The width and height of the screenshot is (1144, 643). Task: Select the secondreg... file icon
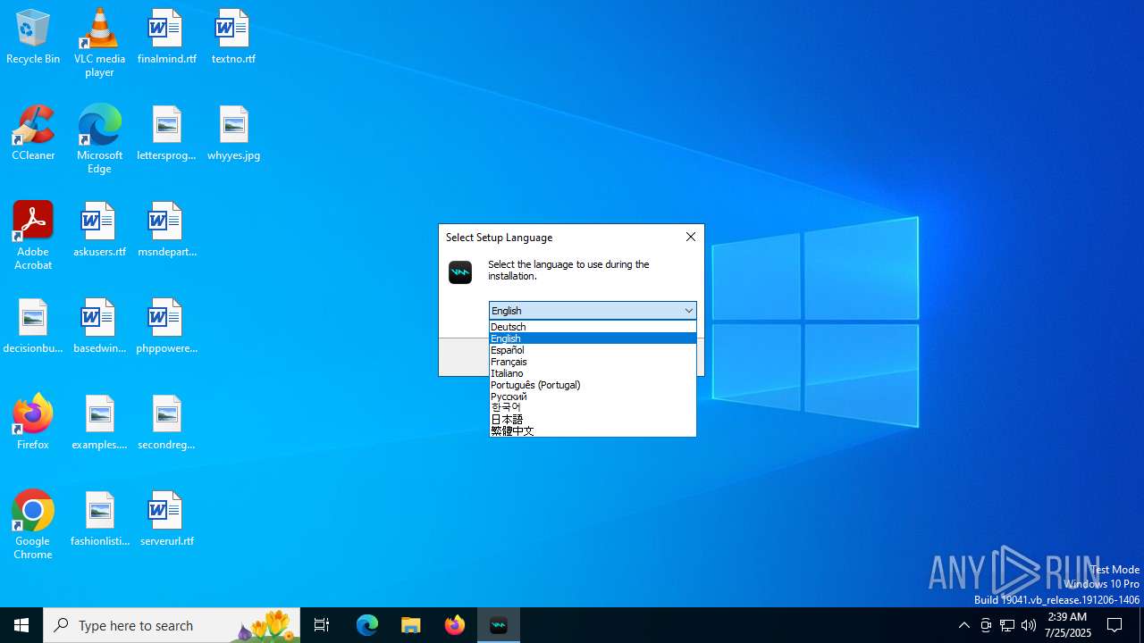(x=166, y=423)
